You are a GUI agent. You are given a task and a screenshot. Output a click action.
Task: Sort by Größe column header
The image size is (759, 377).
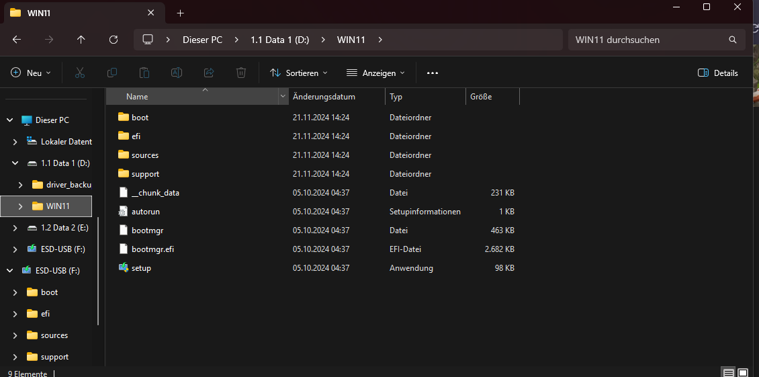tap(493, 96)
